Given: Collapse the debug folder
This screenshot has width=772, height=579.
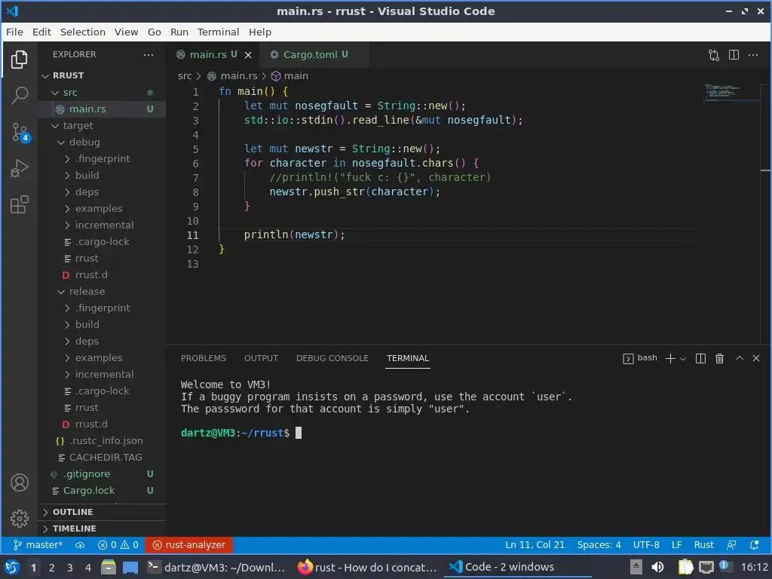Looking at the screenshot, I should (x=102, y=142).
